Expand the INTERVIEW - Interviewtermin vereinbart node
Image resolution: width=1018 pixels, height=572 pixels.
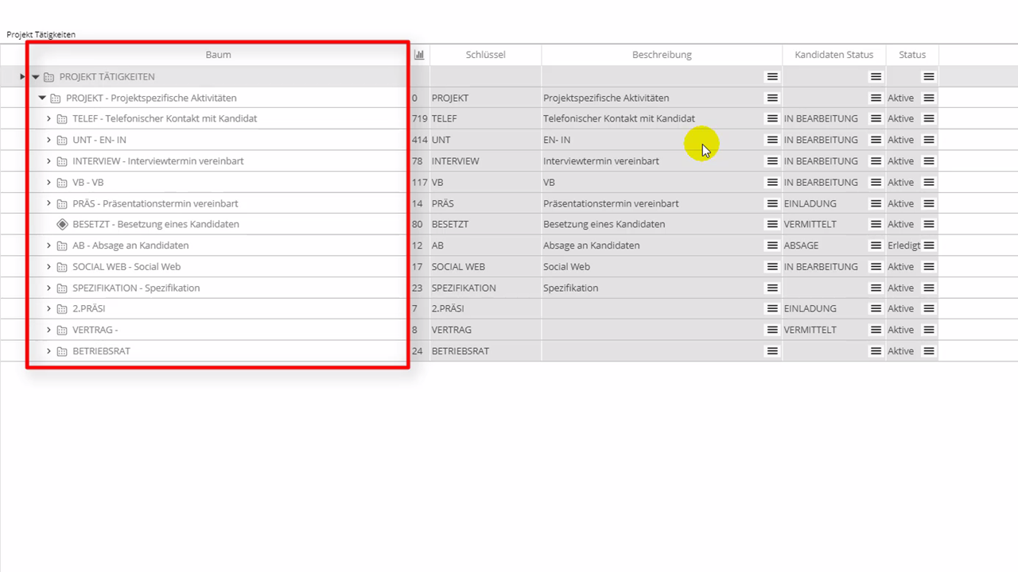pyautogui.click(x=49, y=160)
